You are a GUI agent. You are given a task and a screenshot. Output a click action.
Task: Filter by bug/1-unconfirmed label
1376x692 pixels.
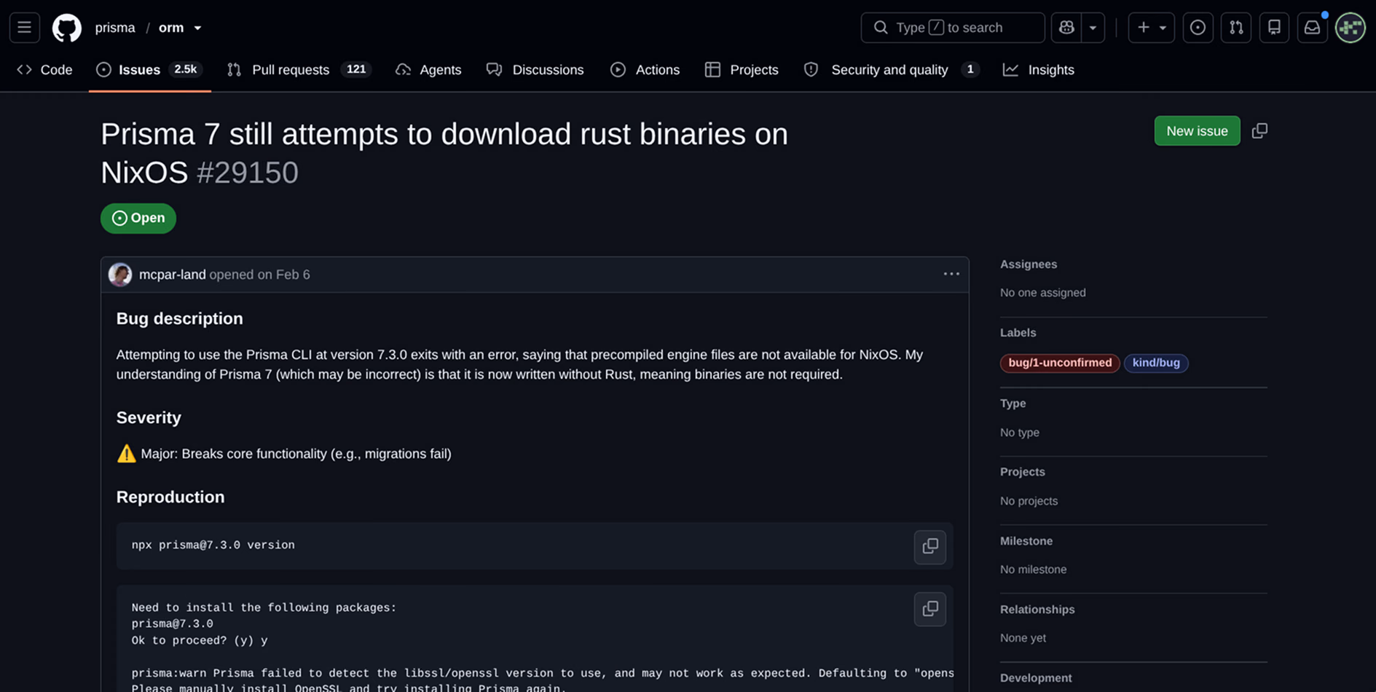coord(1060,363)
